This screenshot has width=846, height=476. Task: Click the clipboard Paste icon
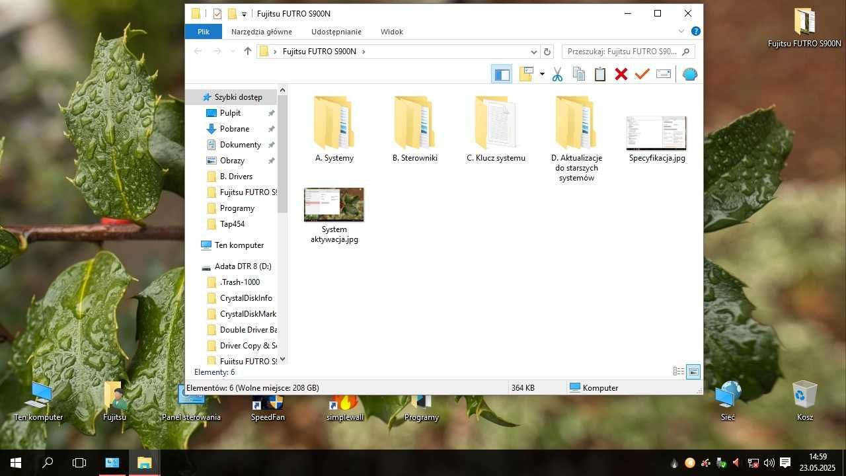tap(599, 74)
